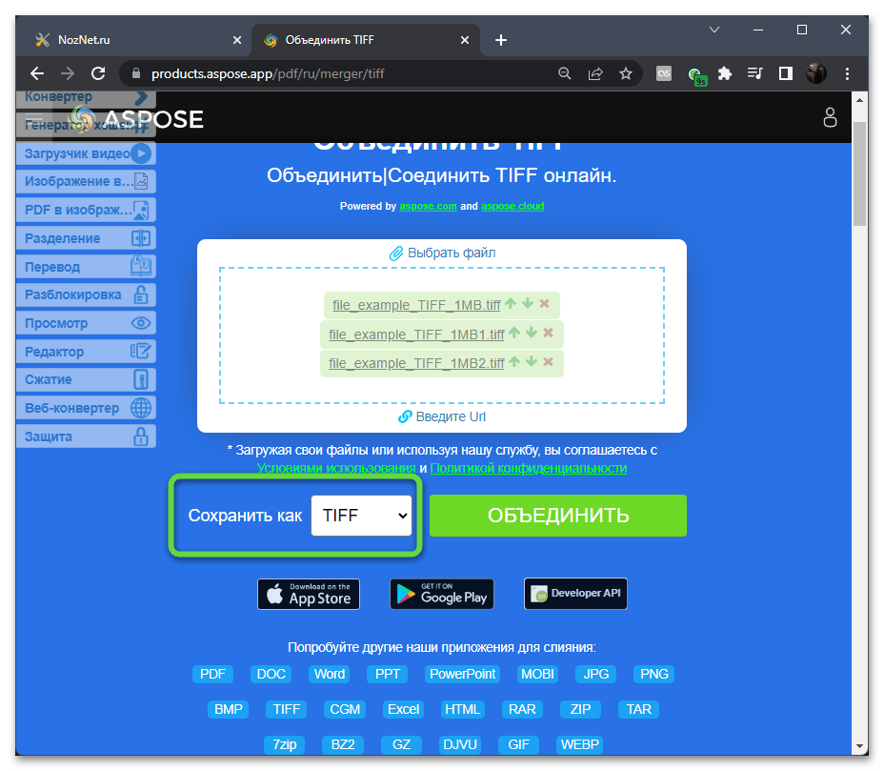Remove file_example_TIFF_1MB2.tiff with the X icon

(x=548, y=361)
